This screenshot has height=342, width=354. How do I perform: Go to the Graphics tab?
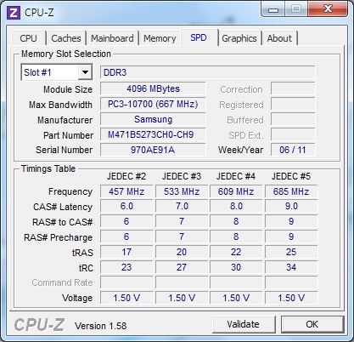[x=239, y=38]
